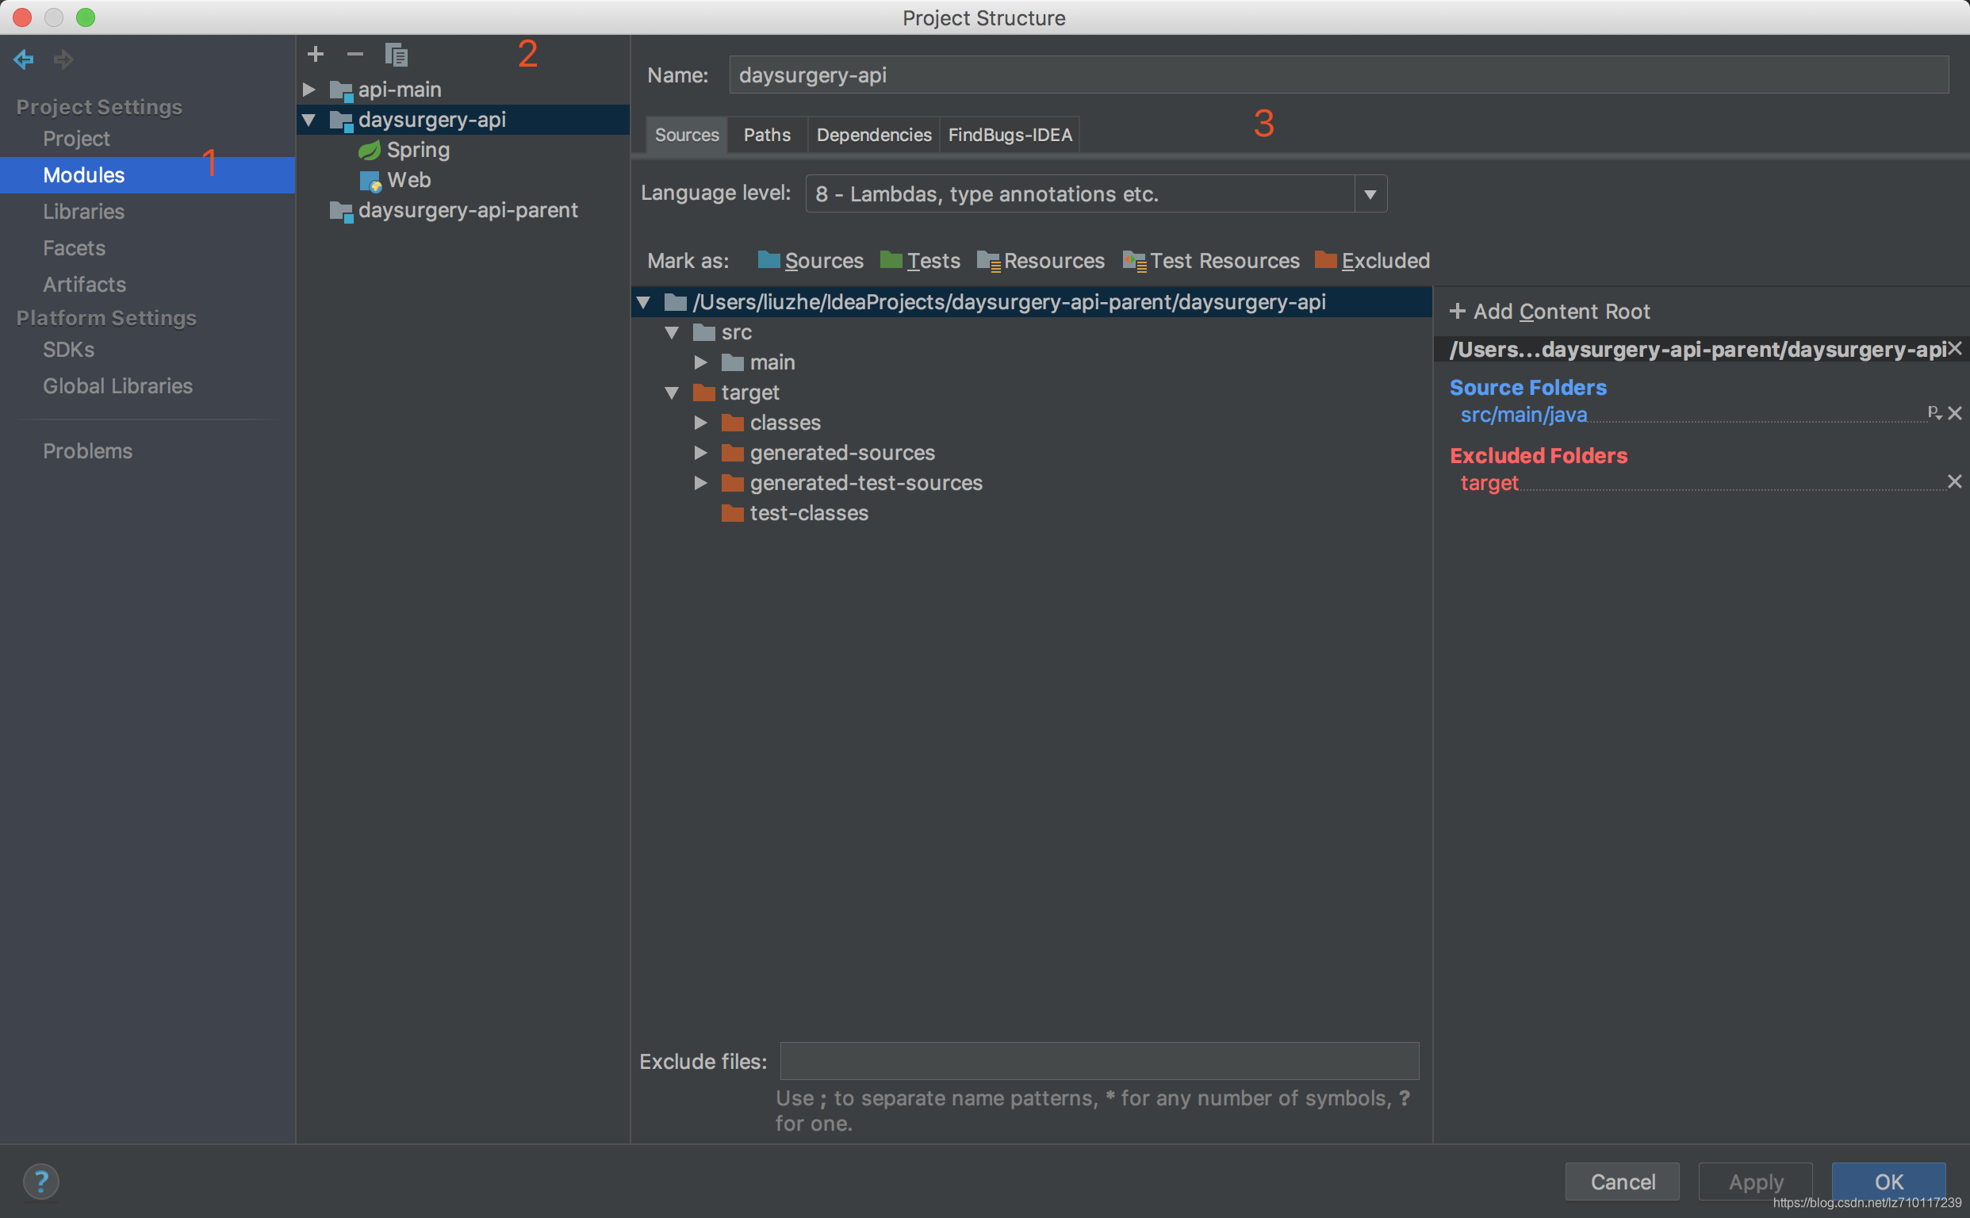Expand the api-main module
1970x1218 pixels.
click(309, 90)
